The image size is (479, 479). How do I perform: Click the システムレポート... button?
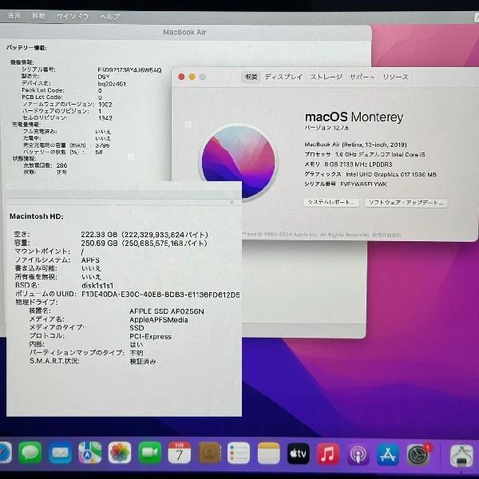[331, 202]
